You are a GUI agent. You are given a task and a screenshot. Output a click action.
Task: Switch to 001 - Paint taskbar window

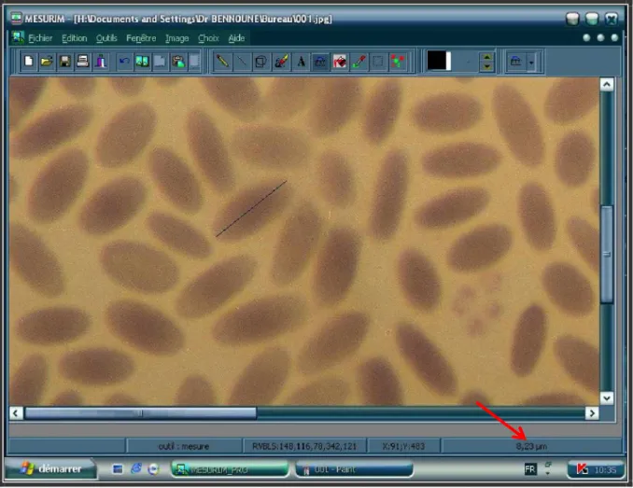354,469
